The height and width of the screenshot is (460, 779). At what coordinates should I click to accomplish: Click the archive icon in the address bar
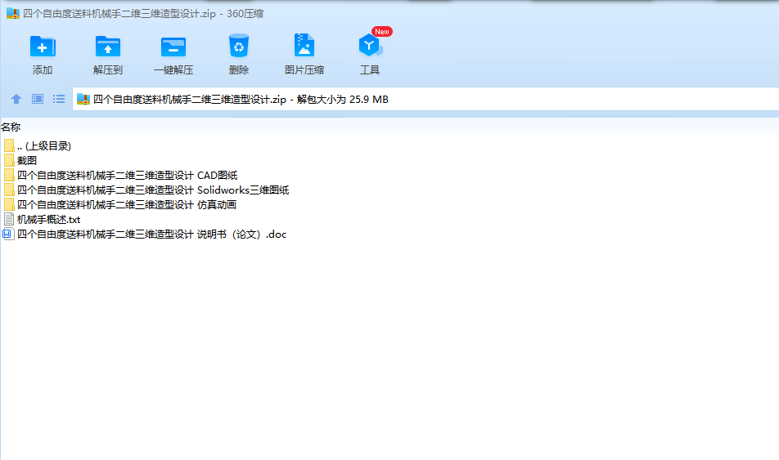tap(83, 99)
